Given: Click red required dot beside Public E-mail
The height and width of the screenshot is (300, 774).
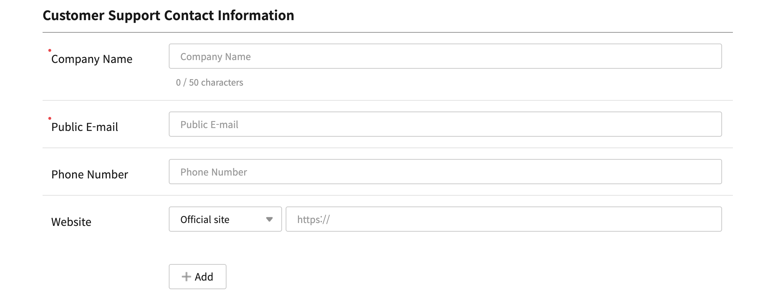Looking at the screenshot, I should 50,118.
